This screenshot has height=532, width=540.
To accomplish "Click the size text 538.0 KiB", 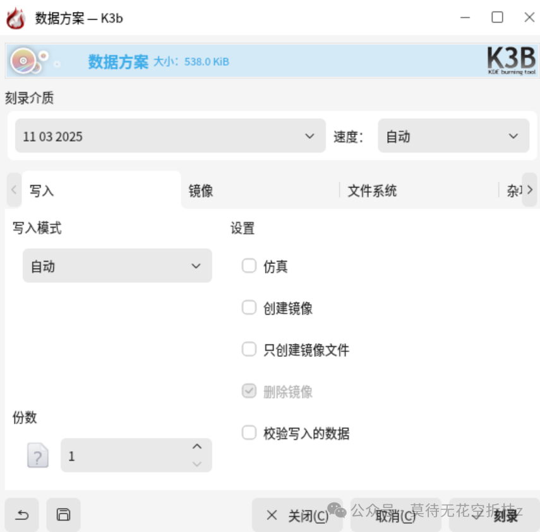I will [207, 62].
